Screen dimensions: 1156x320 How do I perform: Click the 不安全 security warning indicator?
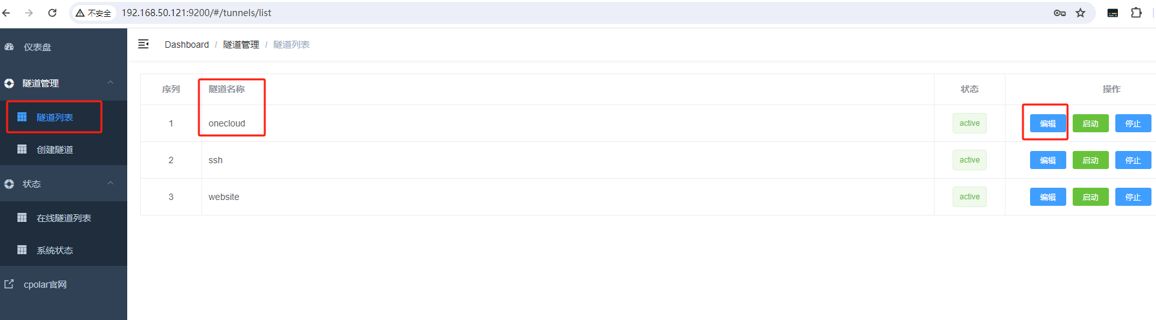click(93, 13)
